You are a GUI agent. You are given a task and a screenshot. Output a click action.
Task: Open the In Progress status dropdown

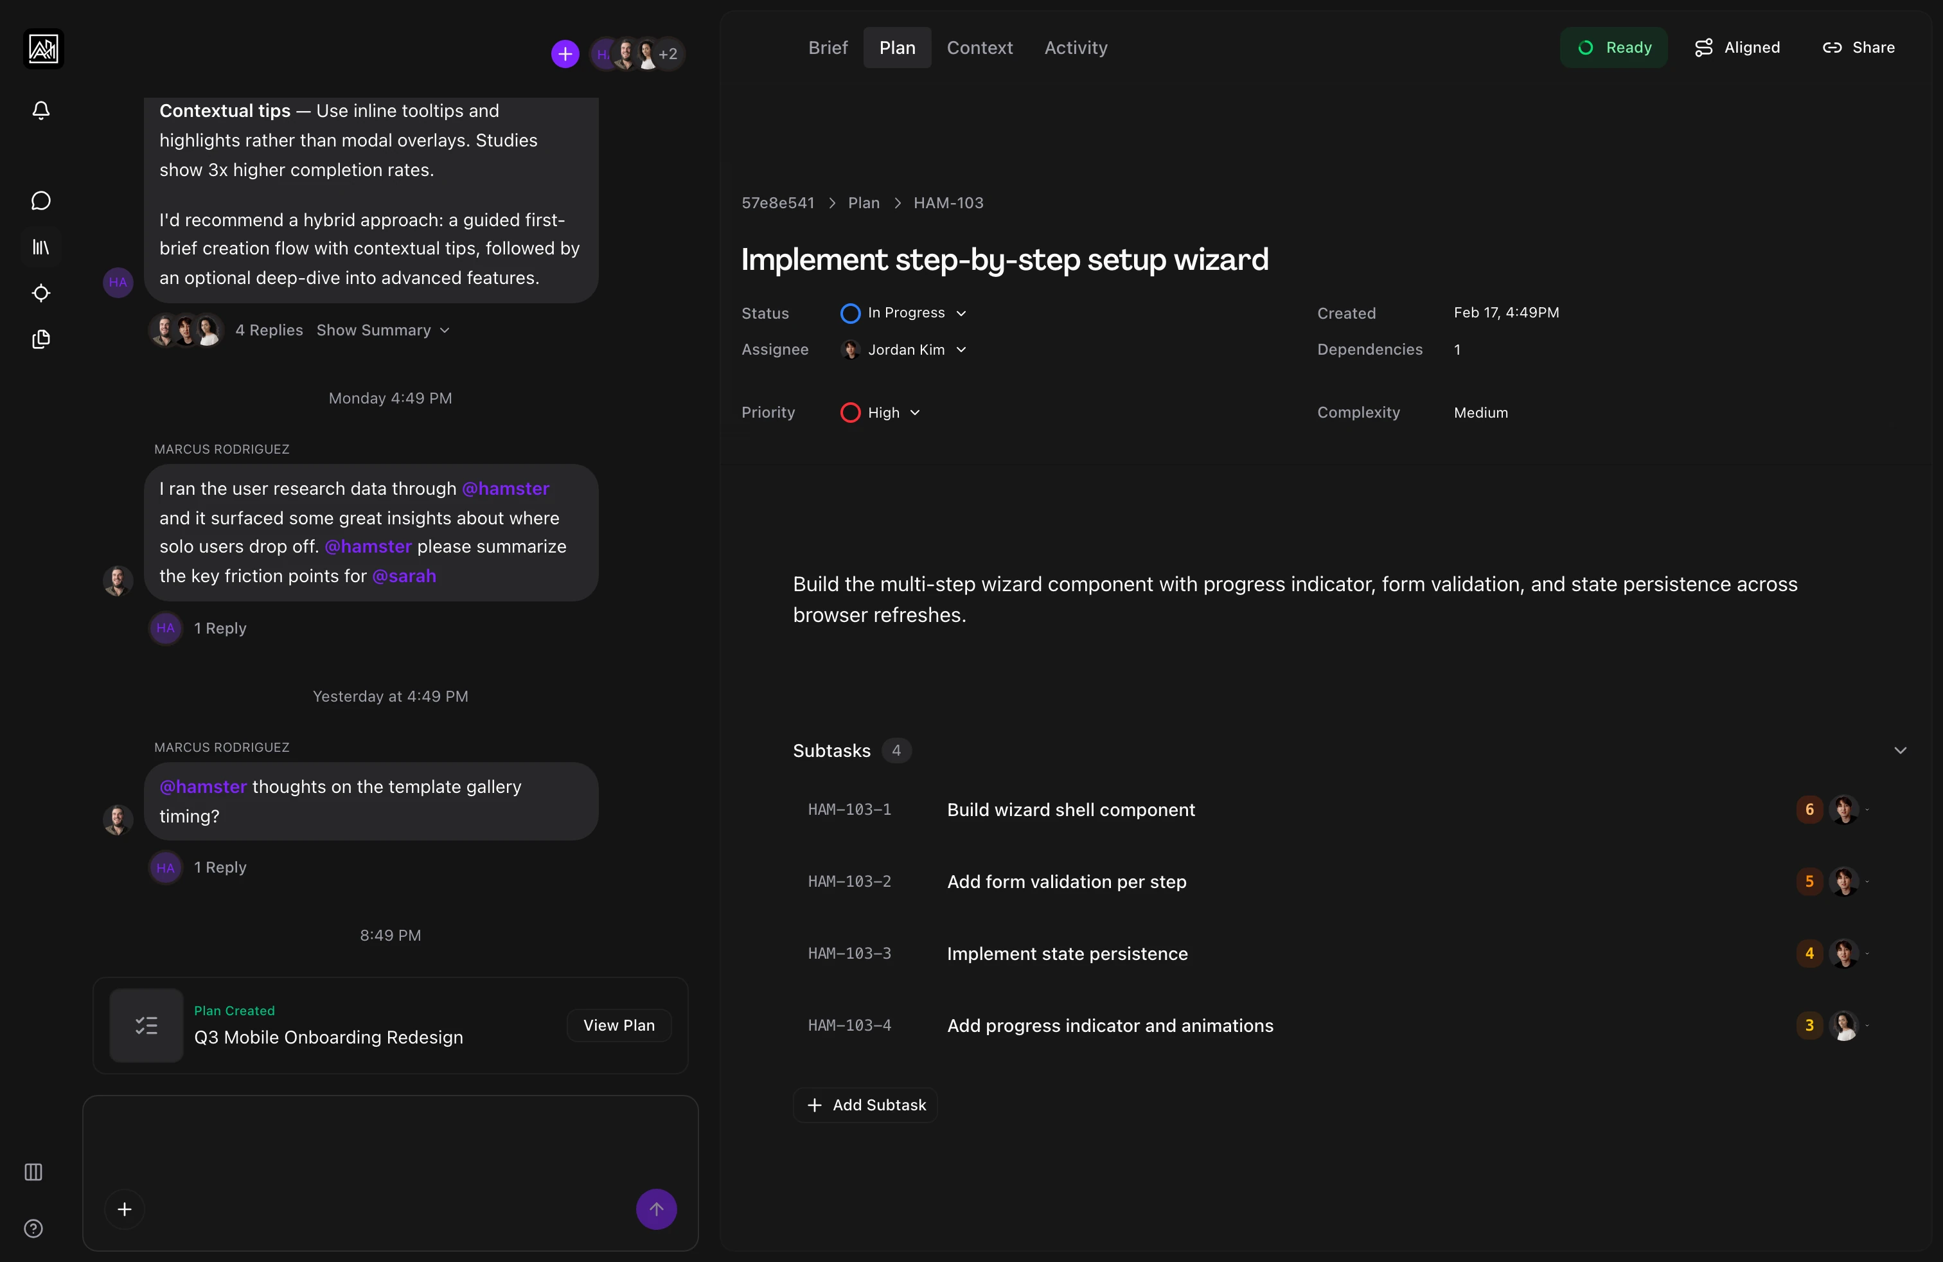pyautogui.click(x=963, y=313)
